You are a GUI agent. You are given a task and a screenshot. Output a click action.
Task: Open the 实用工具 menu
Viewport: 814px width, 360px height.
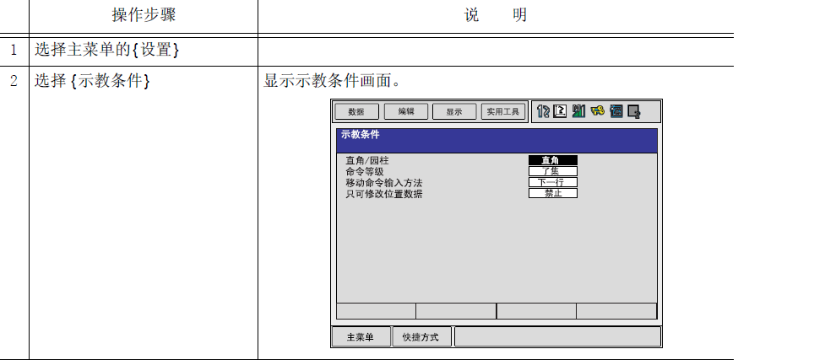pyautogui.click(x=503, y=111)
